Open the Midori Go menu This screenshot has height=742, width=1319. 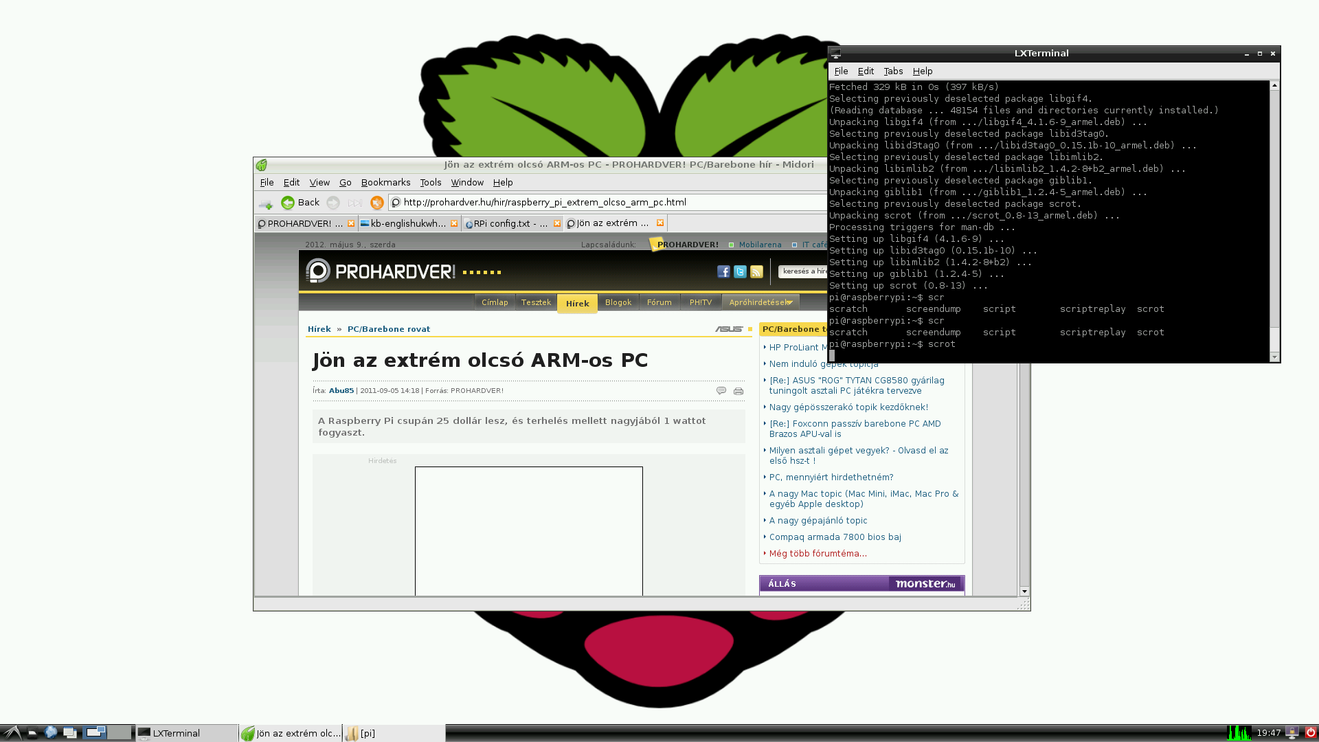click(345, 183)
